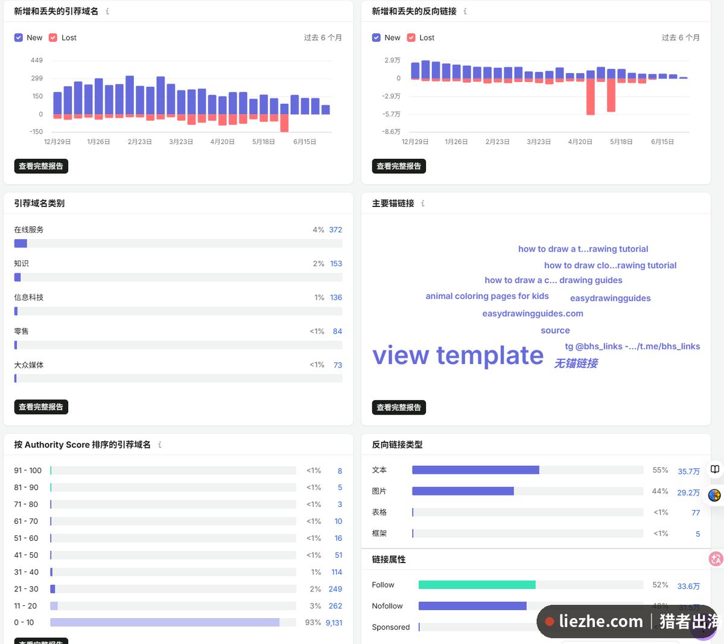
Task: Click 29.2万 count for 图片 backlinks
Action: click(x=688, y=493)
